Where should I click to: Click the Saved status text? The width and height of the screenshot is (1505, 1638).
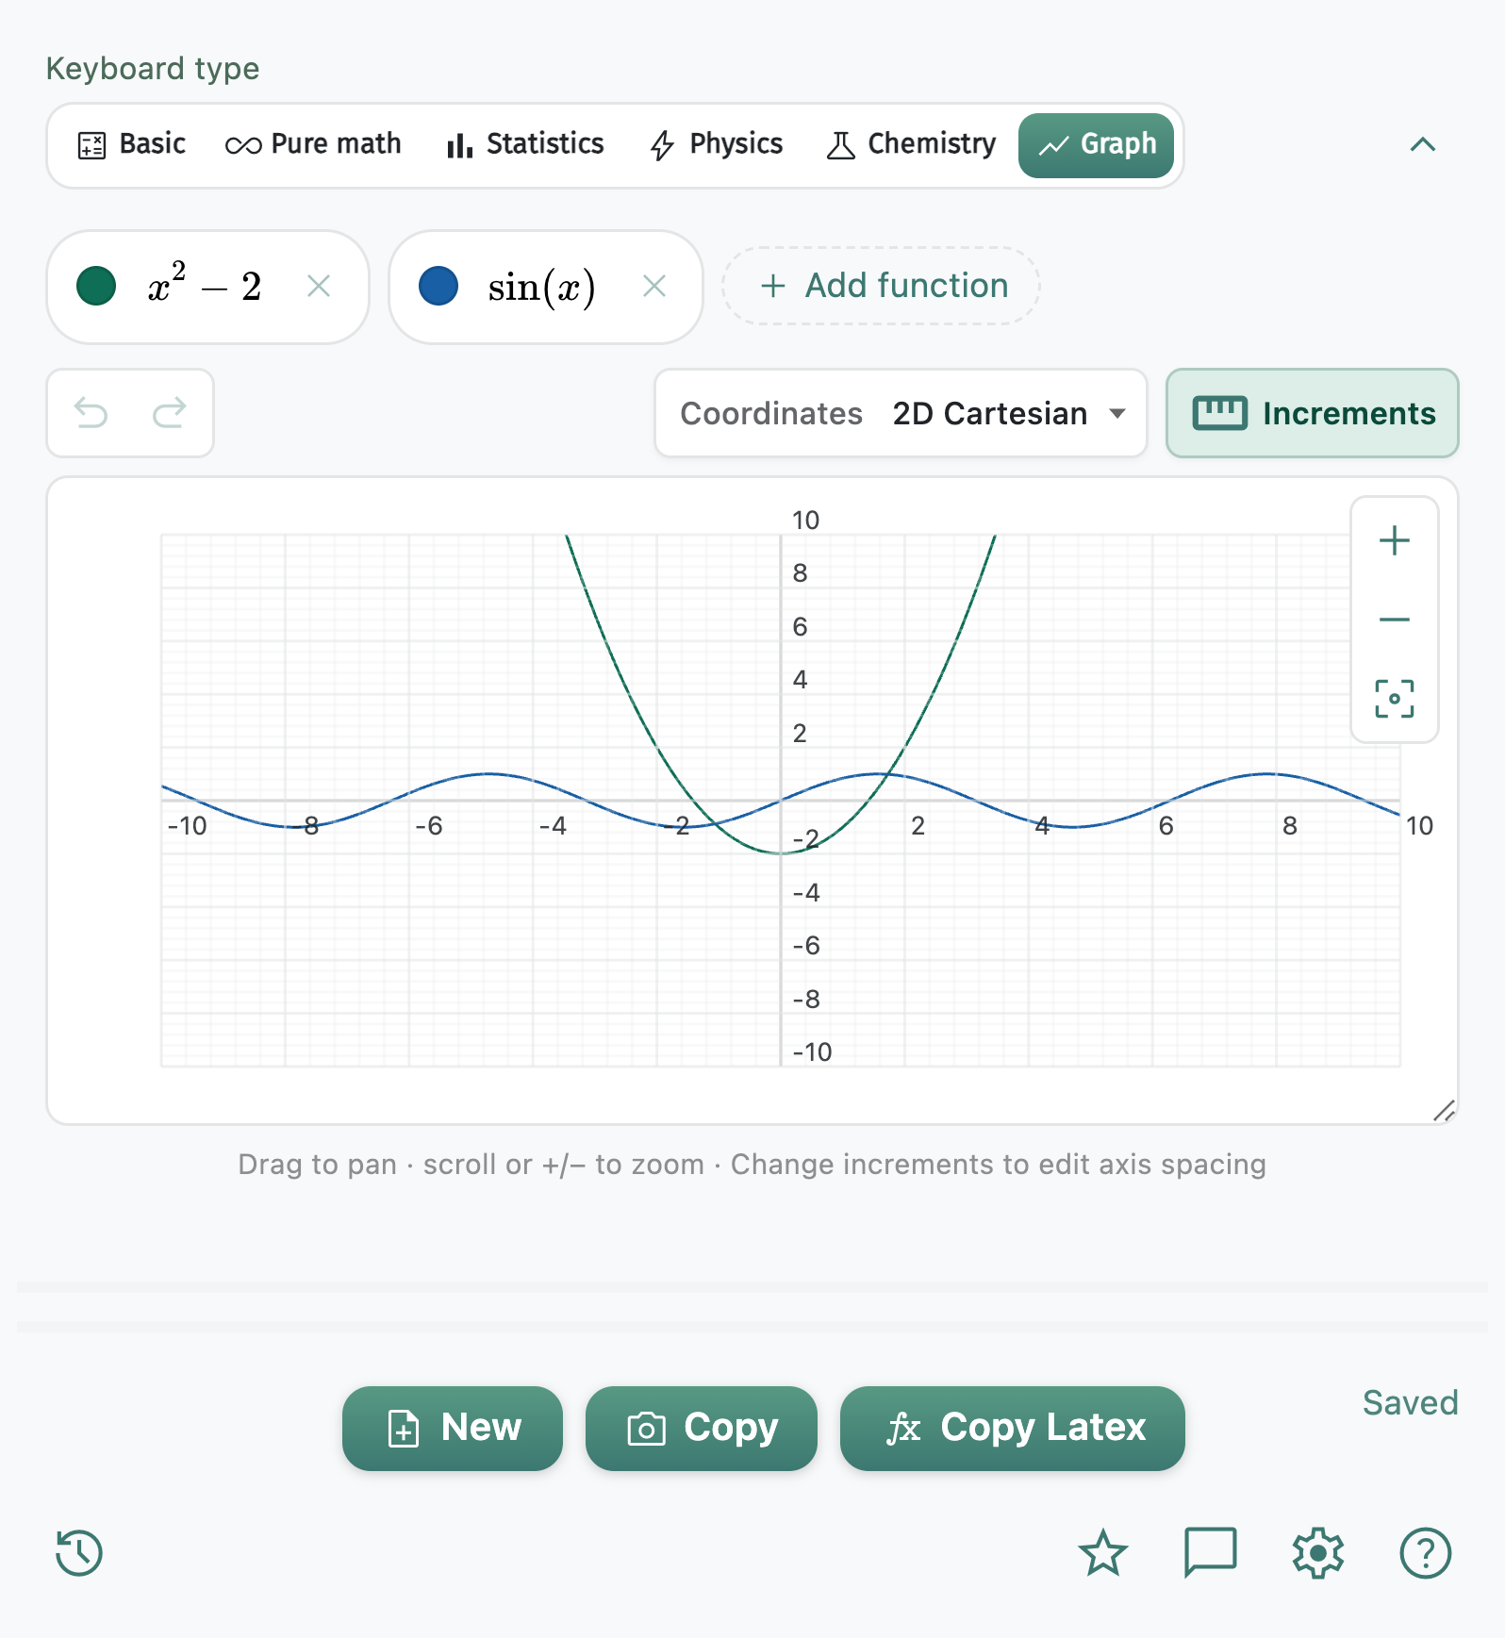pos(1410,1403)
